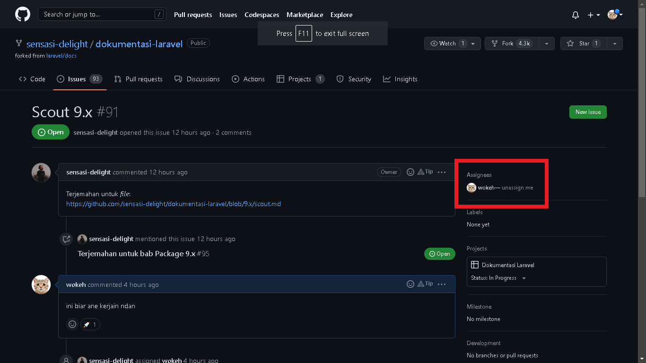646x363 pixels.
Task: Open Marketplace in top navigation
Action: coord(305,15)
